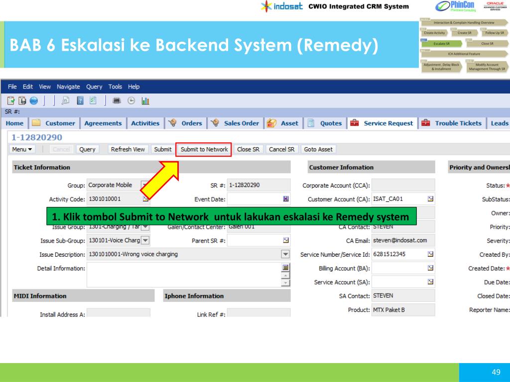Open the blue help book toolbar icon

point(80,100)
